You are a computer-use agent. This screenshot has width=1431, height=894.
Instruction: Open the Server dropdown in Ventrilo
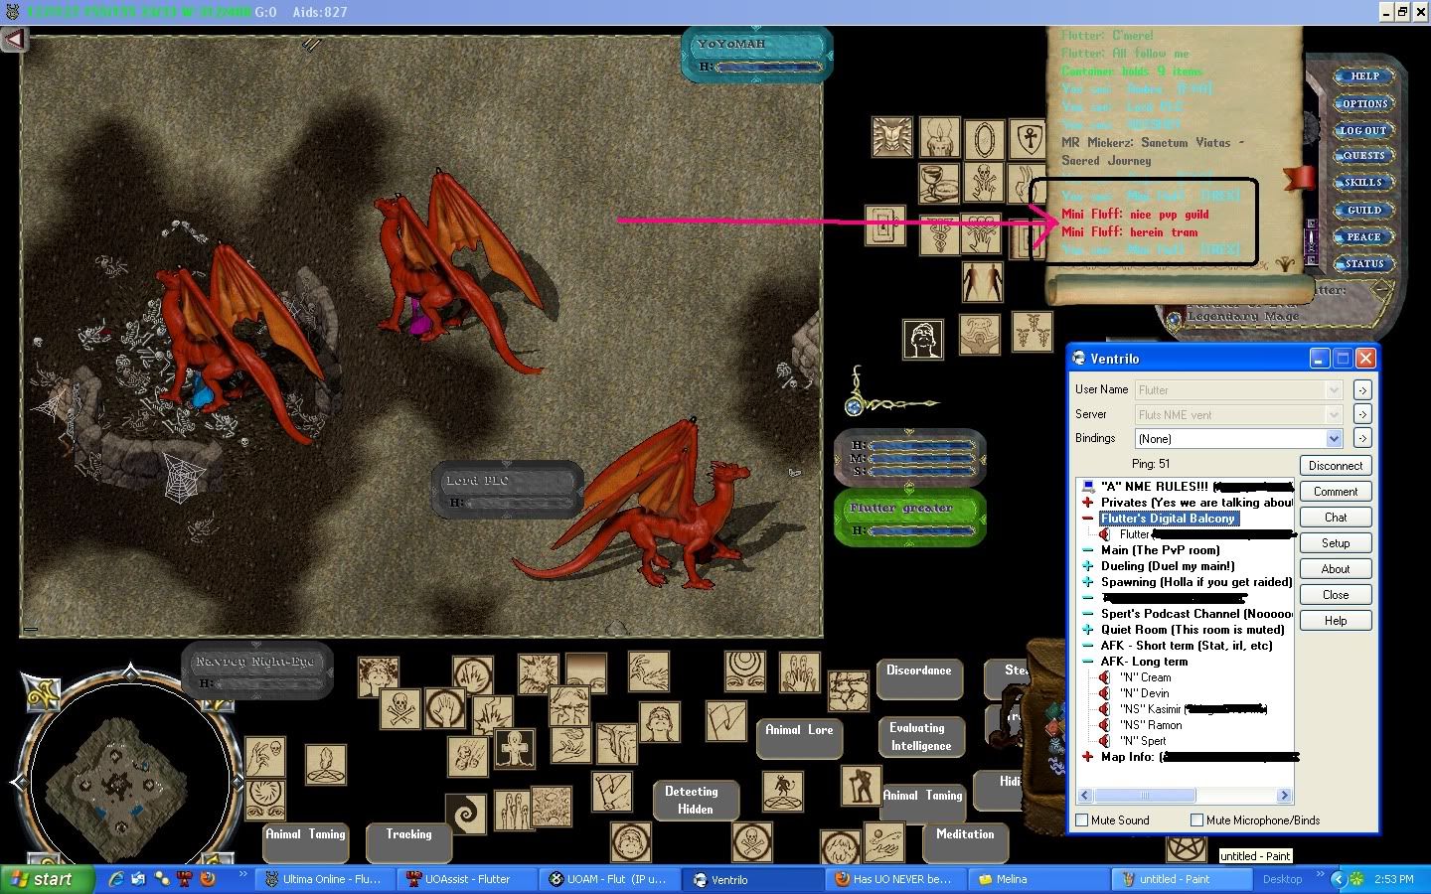click(x=1335, y=414)
